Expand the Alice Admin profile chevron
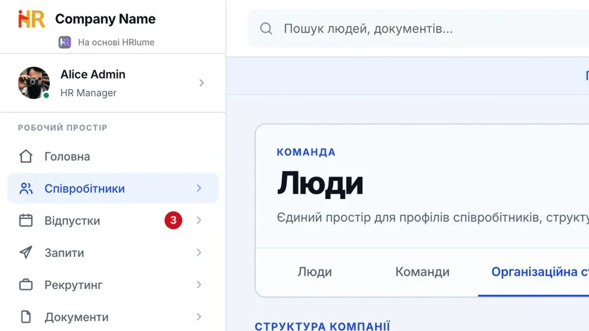 pyautogui.click(x=202, y=82)
